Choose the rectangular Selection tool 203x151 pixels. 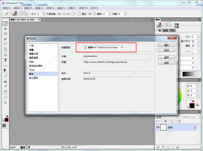pyautogui.click(x=5, y=34)
